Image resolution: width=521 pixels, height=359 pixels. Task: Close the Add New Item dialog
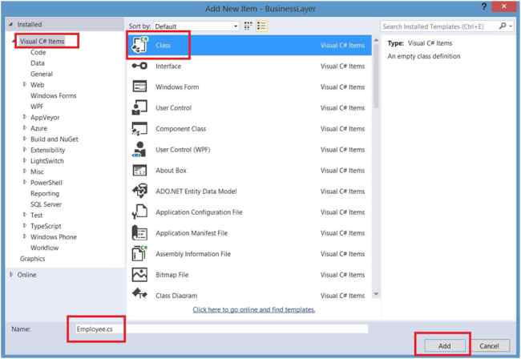[503, 6]
